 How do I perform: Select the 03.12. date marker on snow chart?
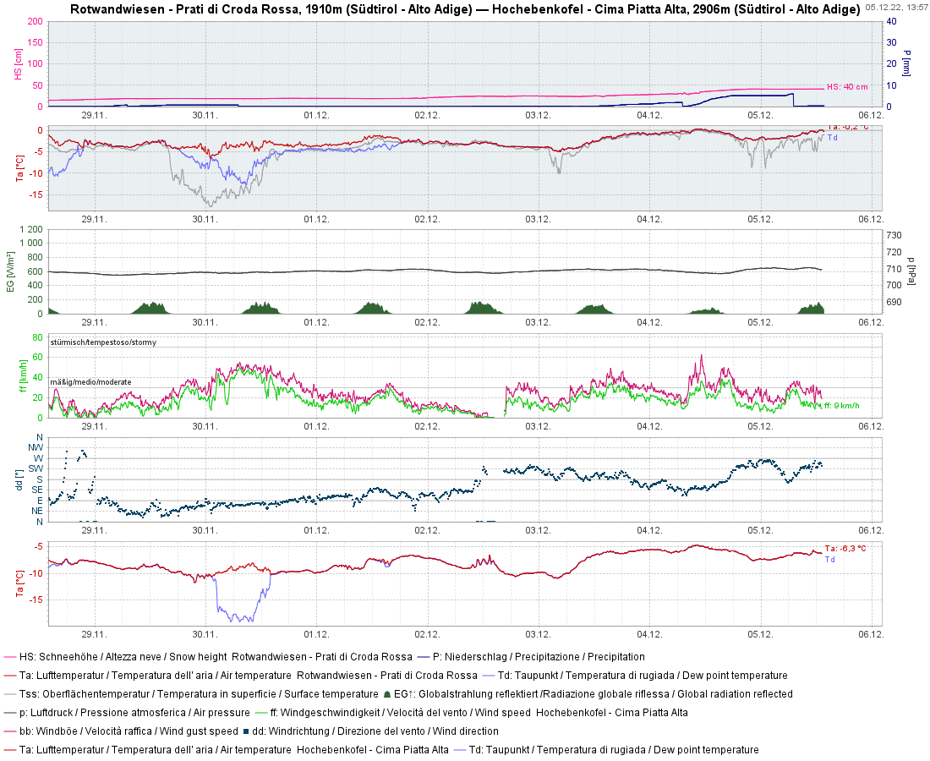point(538,115)
